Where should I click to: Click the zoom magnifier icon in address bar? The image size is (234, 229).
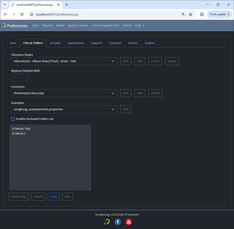click(x=183, y=14)
